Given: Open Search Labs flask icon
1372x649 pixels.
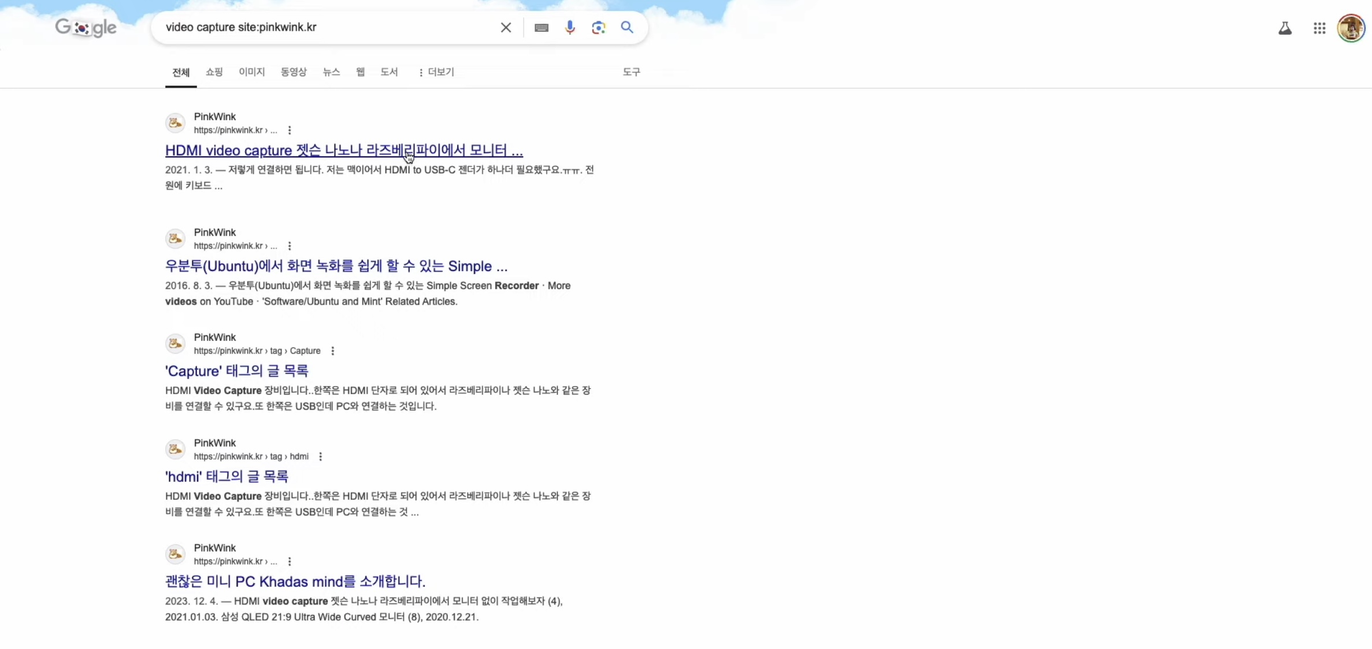Looking at the screenshot, I should [1285, 28].
